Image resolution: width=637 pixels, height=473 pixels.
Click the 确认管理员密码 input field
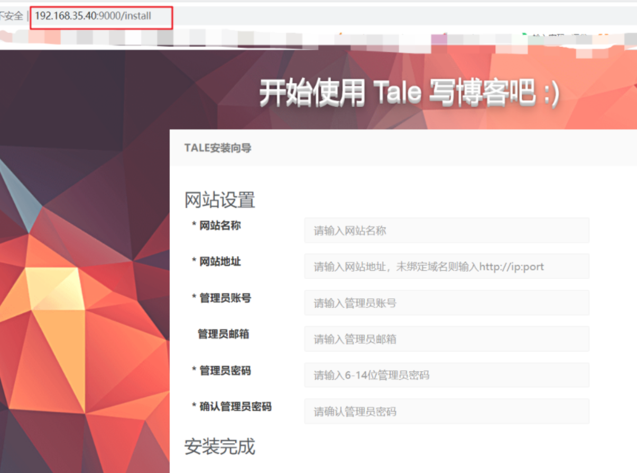pos(447,411)
